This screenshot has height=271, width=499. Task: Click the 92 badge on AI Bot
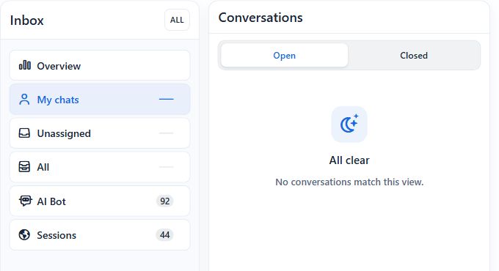(164, 201)
